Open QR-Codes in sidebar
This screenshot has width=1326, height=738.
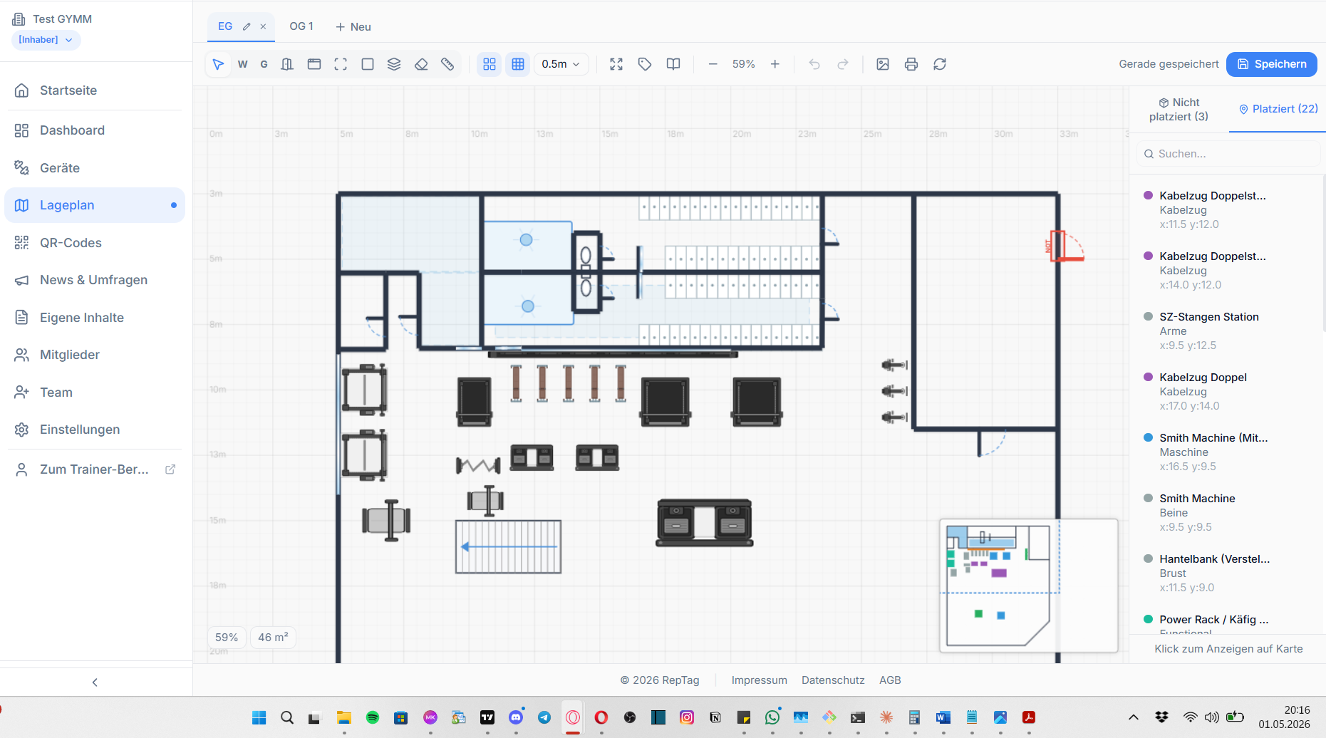point(95,243)
